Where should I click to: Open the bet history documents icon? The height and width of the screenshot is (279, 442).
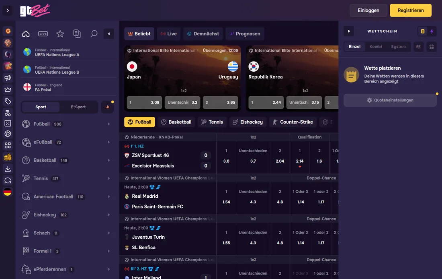[77, 34]
